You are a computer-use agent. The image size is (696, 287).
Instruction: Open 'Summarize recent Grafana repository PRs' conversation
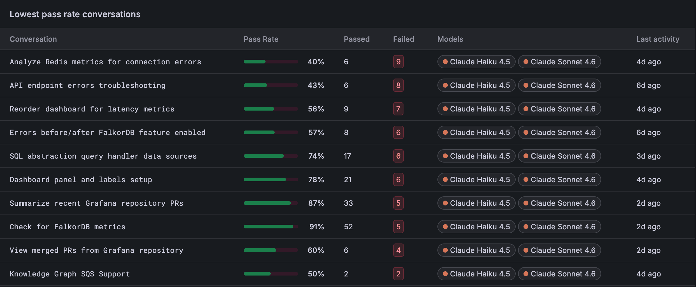tap(96, 203)
